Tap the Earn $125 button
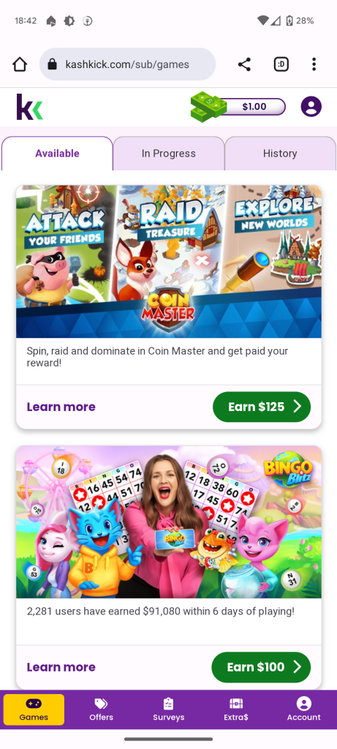This screenshot has width=337, height=749. [x=262, y=407]
